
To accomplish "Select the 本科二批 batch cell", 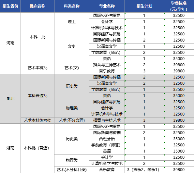I will tap(37, 37).
